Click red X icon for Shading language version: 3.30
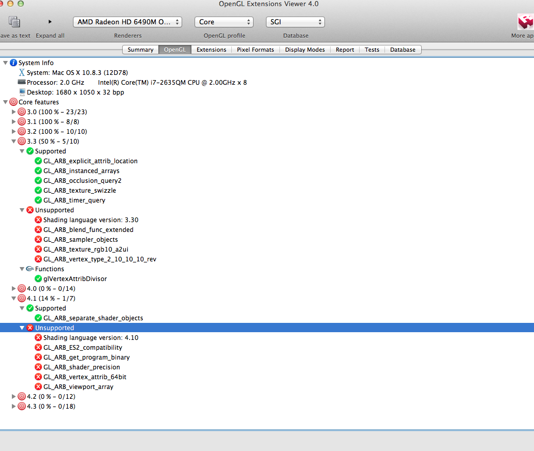This screenshot has height=451, width=534. (x=38, y=220)
